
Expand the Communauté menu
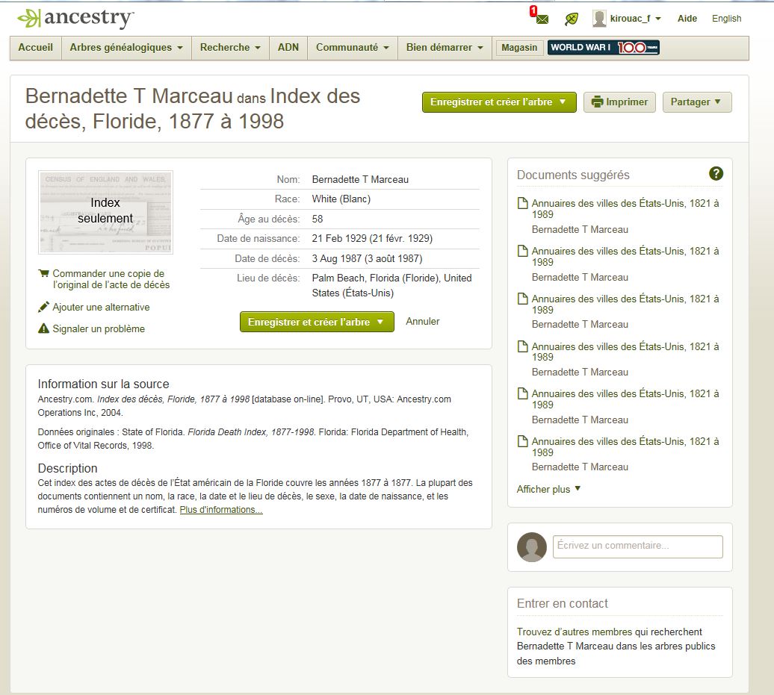(353, 47)
